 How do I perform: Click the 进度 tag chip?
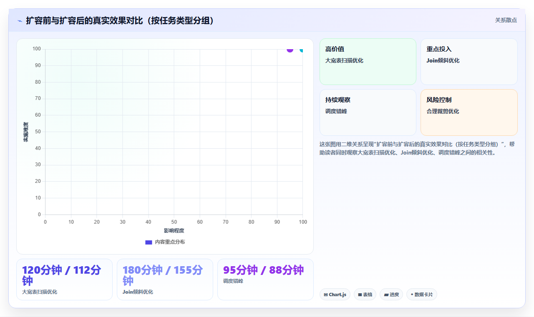(391, 295)
